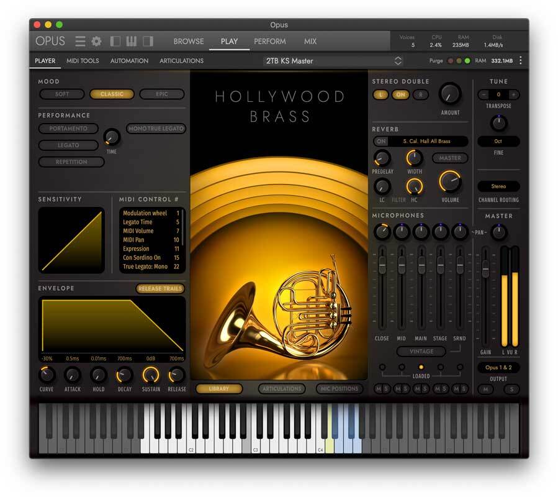Image resolution: width=558 pixels, height=497 pixels.
Task: Enable Portamento performance mode
Action: click(x=68, y=129)
